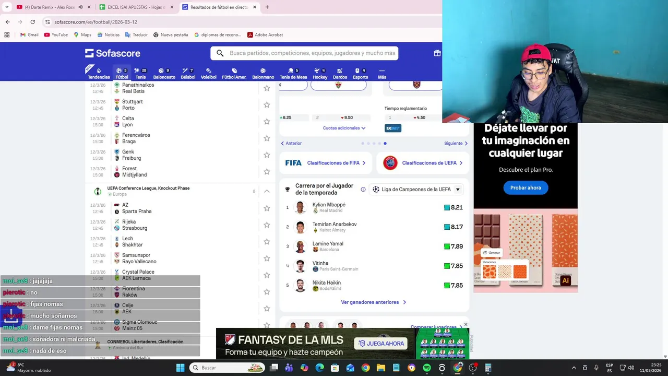Open File Explorer from the taskbar

tap(381, 368)
